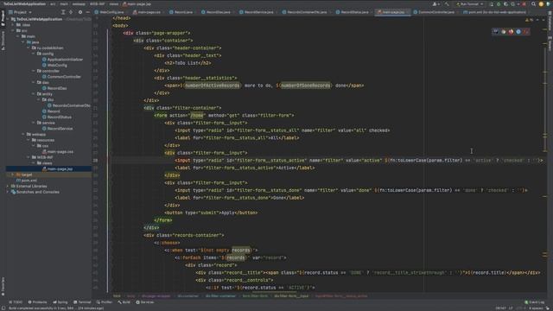Open Project panel settings gear

[80, 12]
